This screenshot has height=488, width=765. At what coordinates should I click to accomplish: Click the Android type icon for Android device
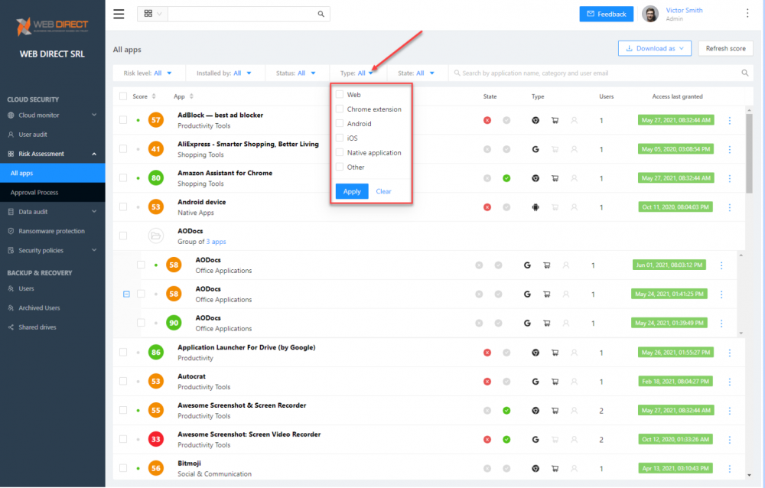pyautogui.click(x=535, y=207)
